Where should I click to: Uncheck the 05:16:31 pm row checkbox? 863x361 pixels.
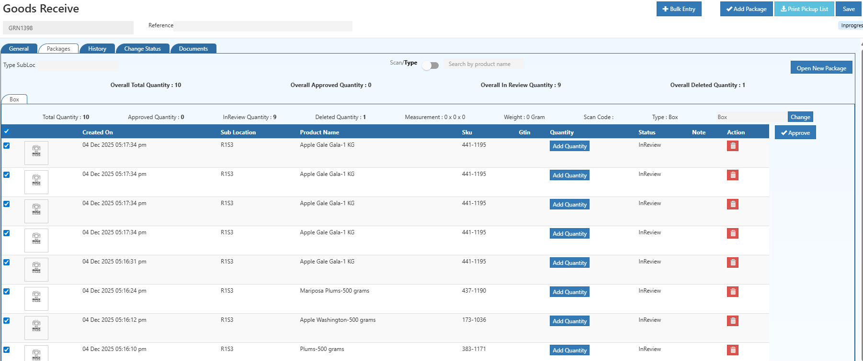(x=6, y=262)
